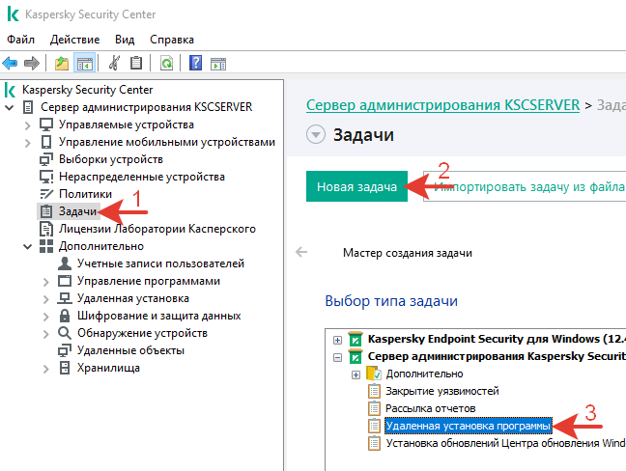Click the magnifier icon for Обнаружение устройств
626x471 pixels.
coord(65,333)
